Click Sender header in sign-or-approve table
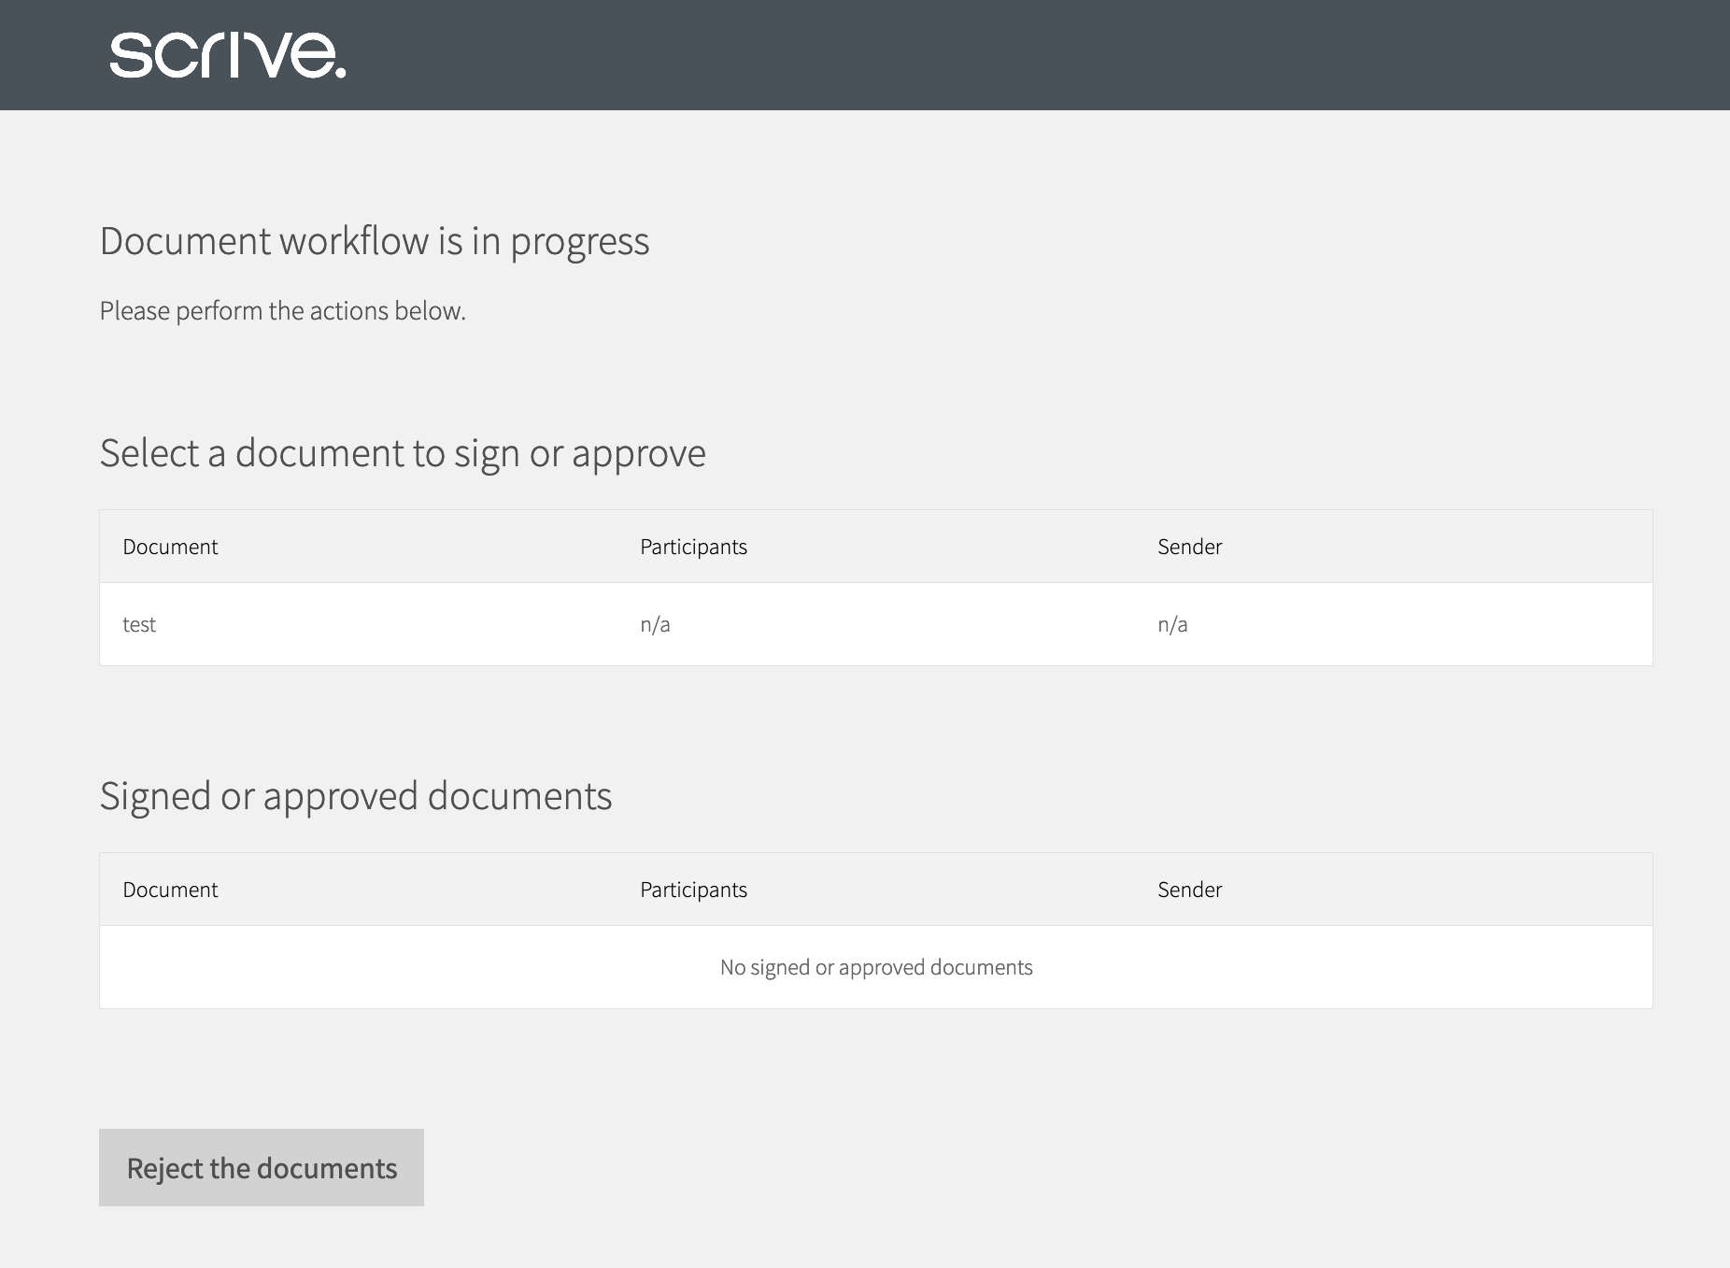Screen dimensions: 1730x1268 [1189, 547]
